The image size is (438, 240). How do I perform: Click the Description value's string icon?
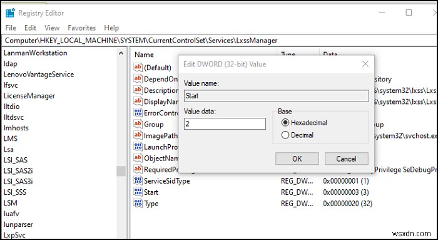click(138, 90)
